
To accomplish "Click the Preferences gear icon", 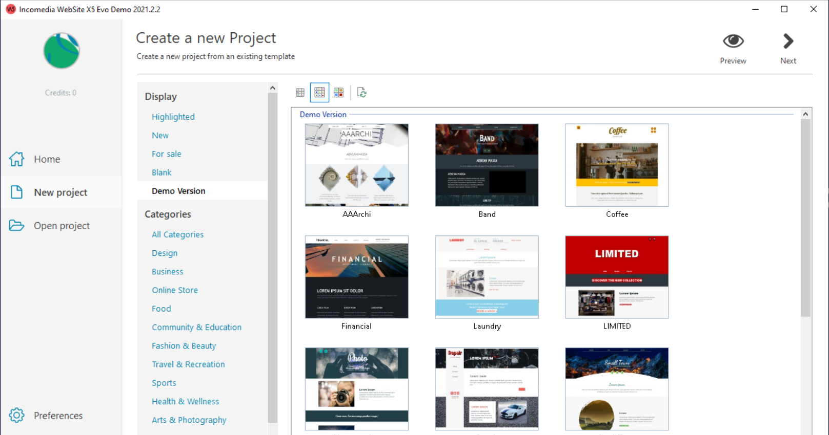I will pyautogui.click(x=16, y=415).
